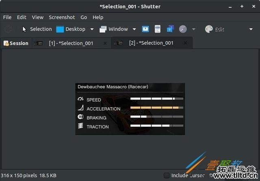Open the Help menu
The width and height of the screenshot is (260, 181).
click(x=98, y=17)
